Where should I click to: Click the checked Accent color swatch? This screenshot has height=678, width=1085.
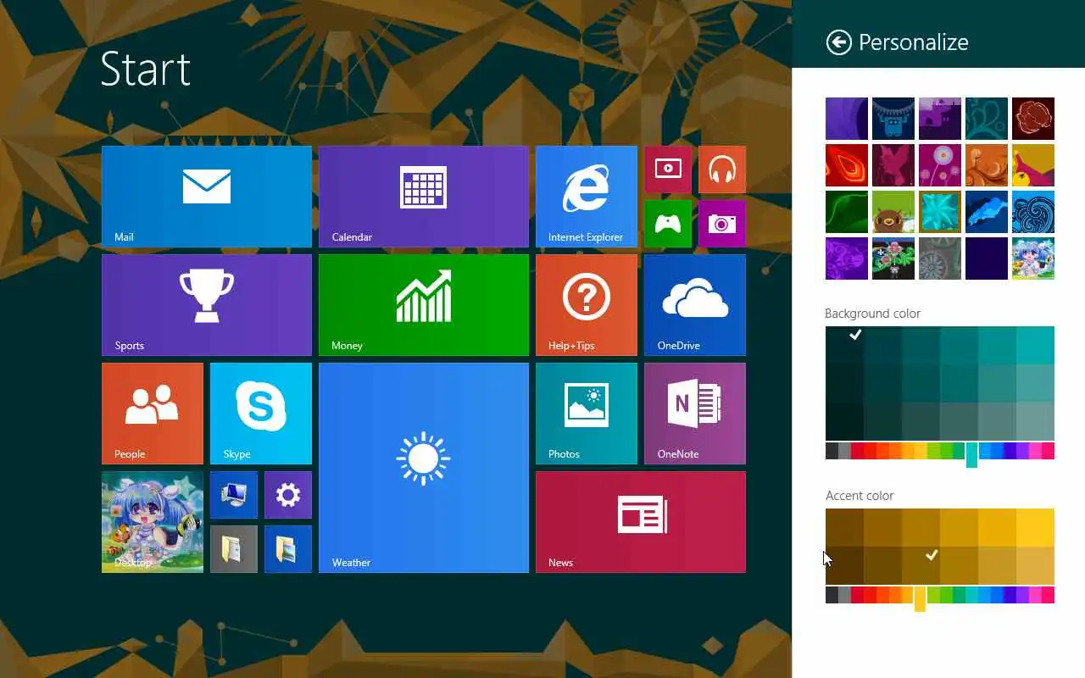[x=921, y=565]
